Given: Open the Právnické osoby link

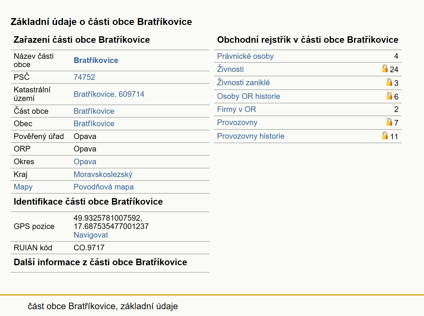Looking at the screenshot, I should tap(245, 56).
